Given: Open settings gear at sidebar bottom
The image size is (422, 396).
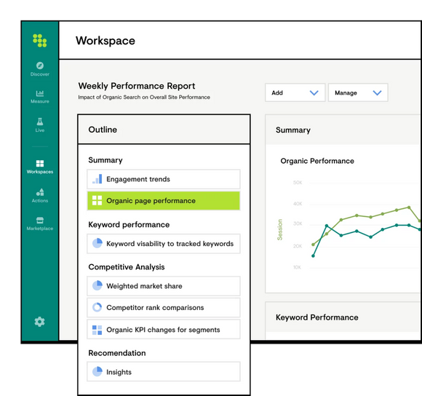Looking at the screenshot, I should (39, 322).
